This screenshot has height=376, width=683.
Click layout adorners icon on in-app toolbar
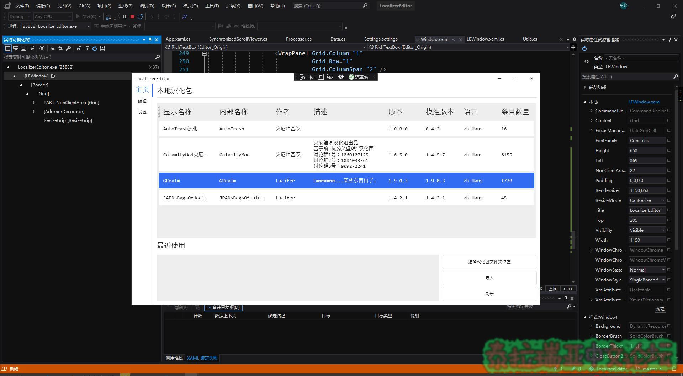(321, 77)
